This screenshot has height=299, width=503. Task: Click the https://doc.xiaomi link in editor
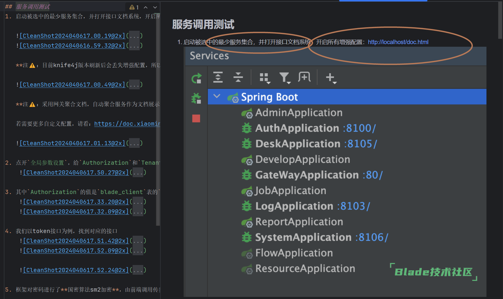(x=127, y=124)
